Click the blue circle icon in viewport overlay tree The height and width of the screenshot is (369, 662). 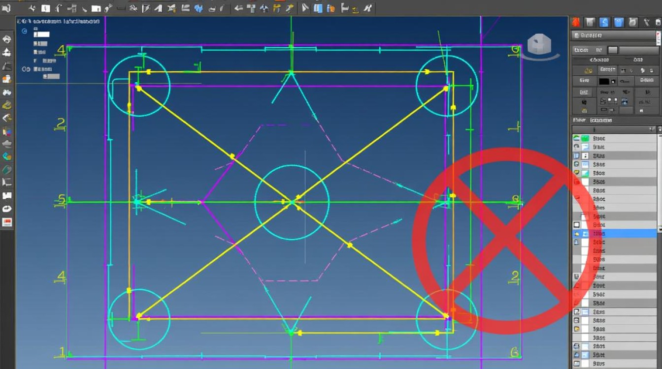coord(25,31)
